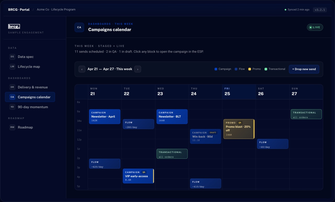Click DASHBOARDS · THIS WEEK breadcrumb
The image size is (335, 202).
pos(110,24)
